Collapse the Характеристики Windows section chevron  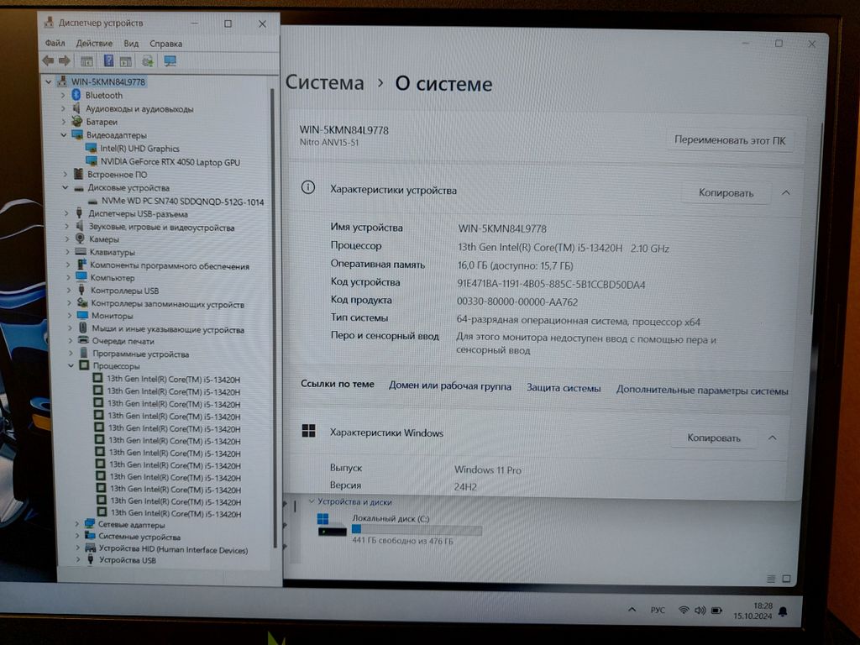pyautogui.click(x=773, y=438)
